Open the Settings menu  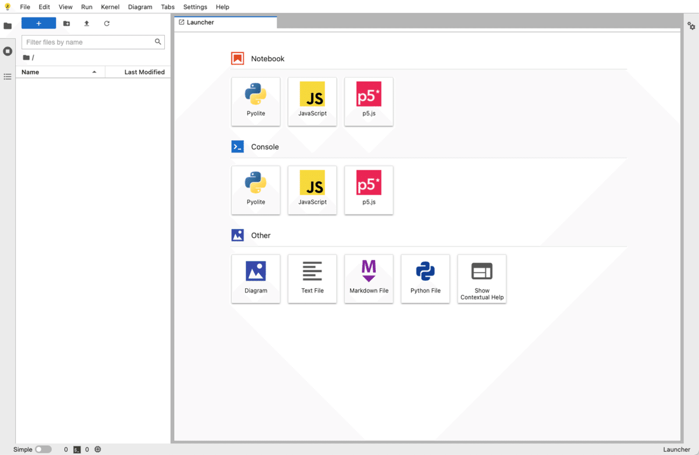tap(195, 7)
